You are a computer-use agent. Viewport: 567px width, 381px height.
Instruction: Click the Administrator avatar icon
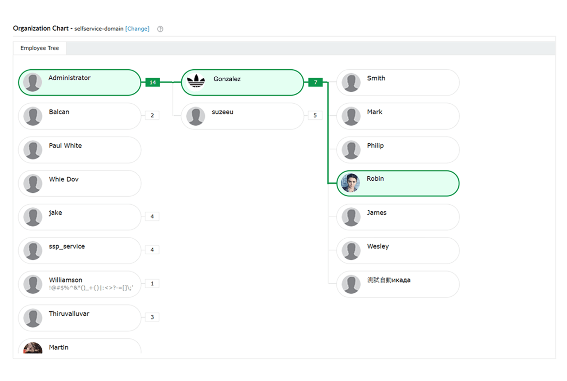pyautogui.click(x=32, y=82)
